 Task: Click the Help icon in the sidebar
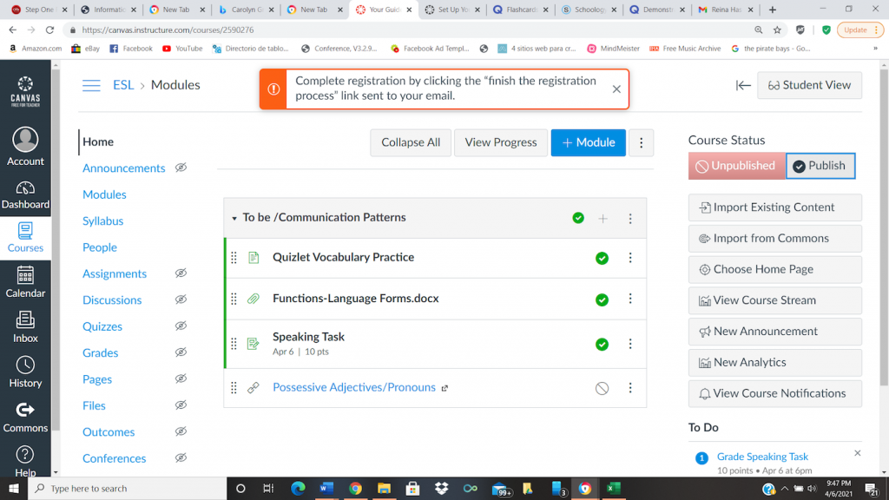point(25,456)
